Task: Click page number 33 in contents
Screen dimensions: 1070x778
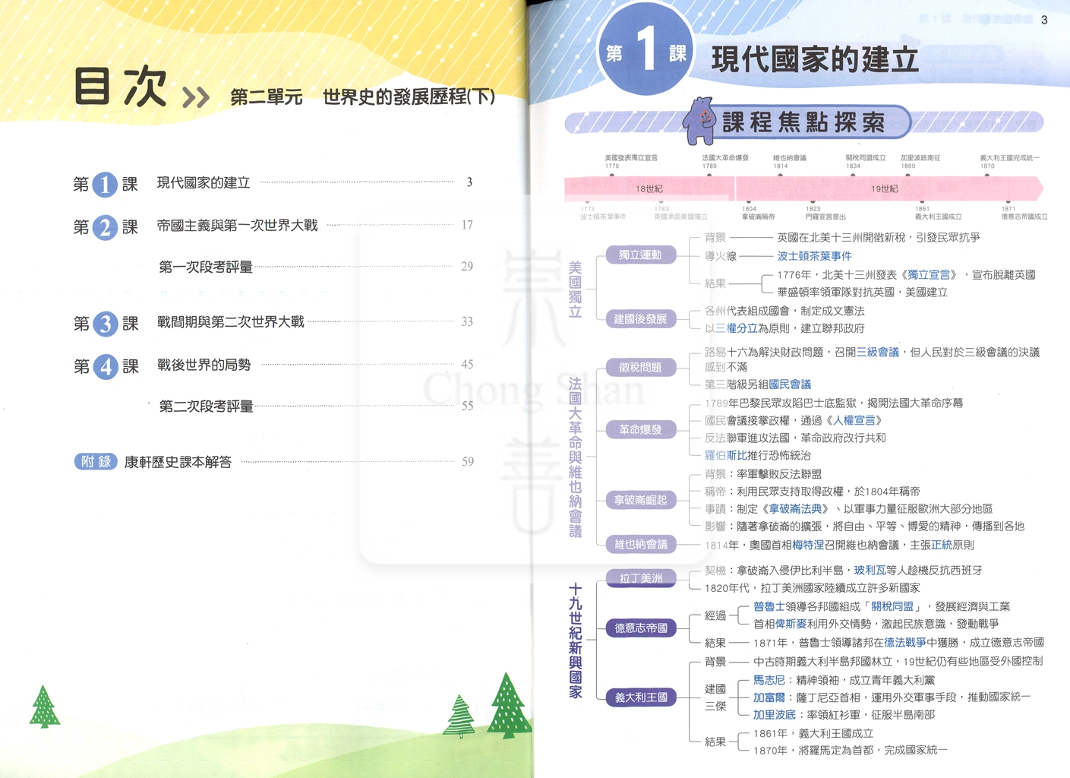Action: click(467, 321)
